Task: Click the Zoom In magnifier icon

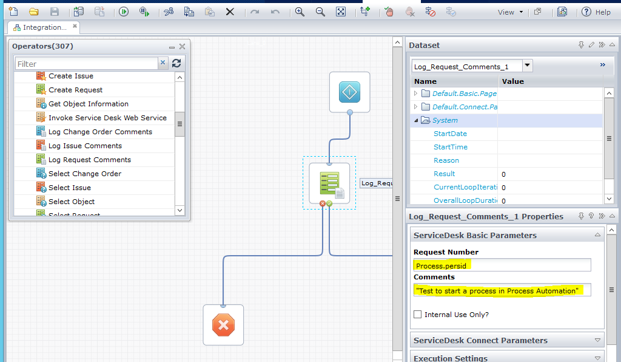Action: 300,12
